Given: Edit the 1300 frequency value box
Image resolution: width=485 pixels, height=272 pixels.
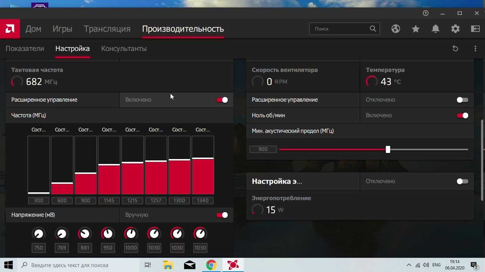Looking at the screenshot, I should pyautogui.click(x=179, y=201).
